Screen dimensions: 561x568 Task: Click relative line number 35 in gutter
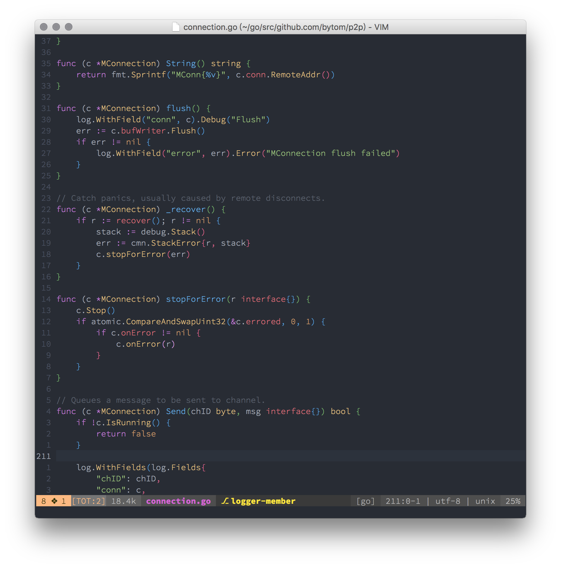[46, 63]
